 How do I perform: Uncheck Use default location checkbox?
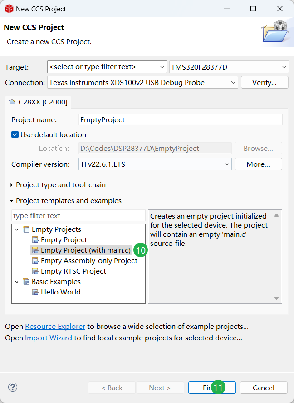pyautogui.click(x=15, y=135)
